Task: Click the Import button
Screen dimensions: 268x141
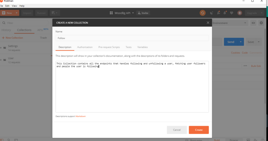Action: tap(27, 13)
